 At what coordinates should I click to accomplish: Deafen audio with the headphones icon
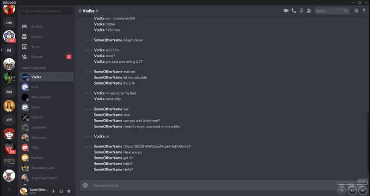click(61, 191)
